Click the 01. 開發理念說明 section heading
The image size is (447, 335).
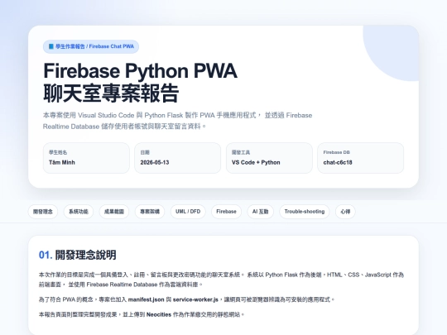(78, 255)
